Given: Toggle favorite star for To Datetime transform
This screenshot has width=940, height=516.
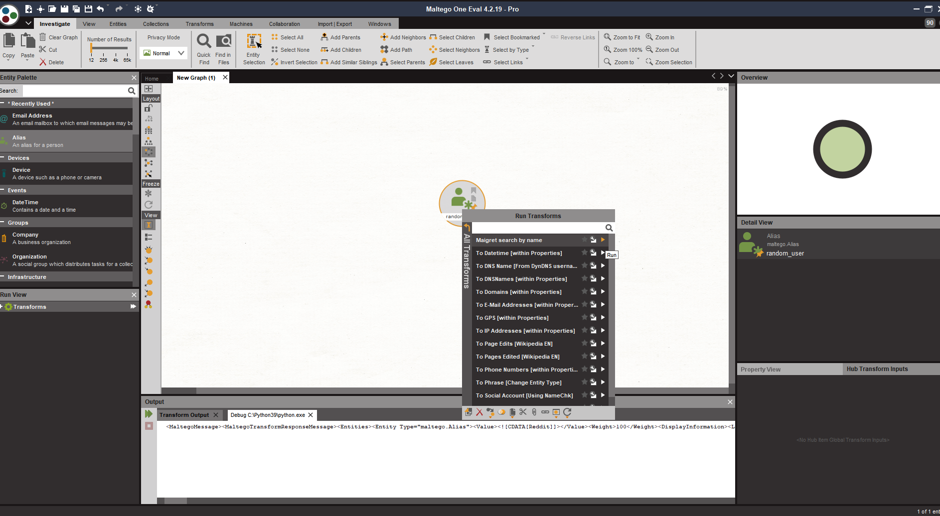Looking at the screenshot, I should click(x=585, y=253).
